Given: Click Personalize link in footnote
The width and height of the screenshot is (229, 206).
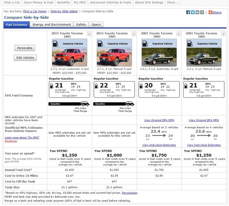Looking at the screenshot, I should click(x=129, y=193).
